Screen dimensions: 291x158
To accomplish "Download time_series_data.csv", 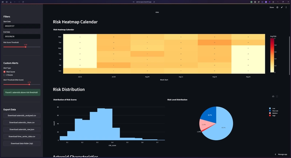I will point(22,137).
